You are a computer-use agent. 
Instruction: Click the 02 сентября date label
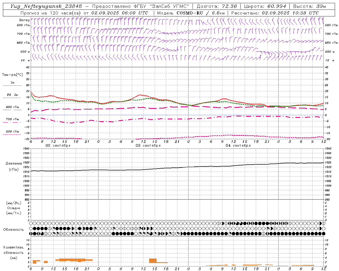point(58,146)
